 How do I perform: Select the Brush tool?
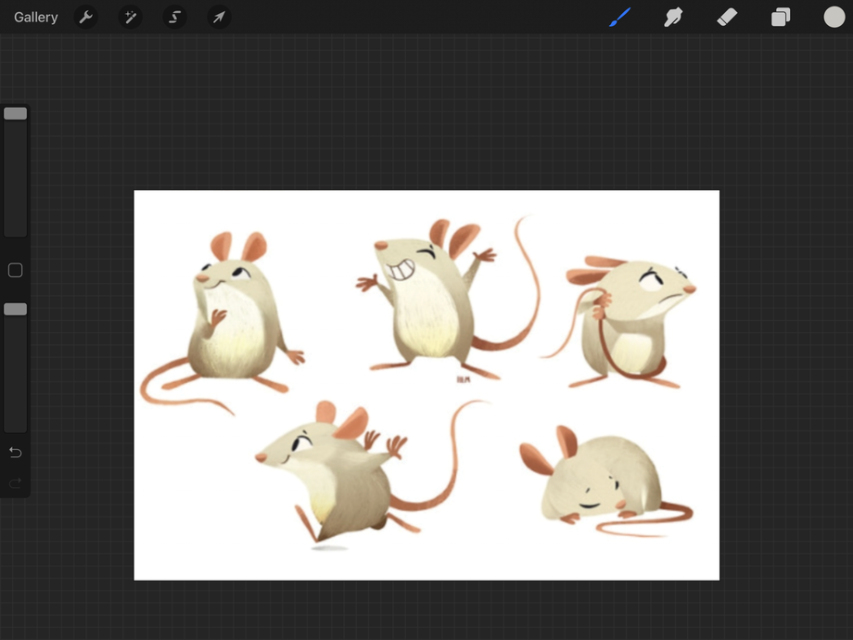coord(619,17)
